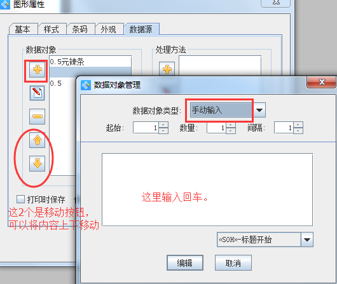Screen dimensions: 337x284
Task: Click the 编辑 button
Action: (185, 263)
